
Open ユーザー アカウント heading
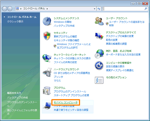click(x=117, y=18)
